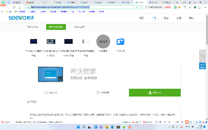Click the phone icon on right sidebar

point(202,59)
